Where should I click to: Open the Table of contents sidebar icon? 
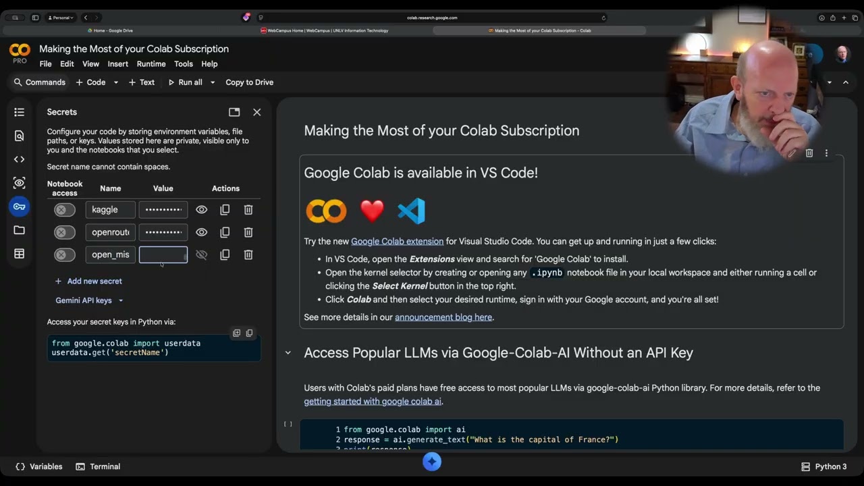(19, 112)
